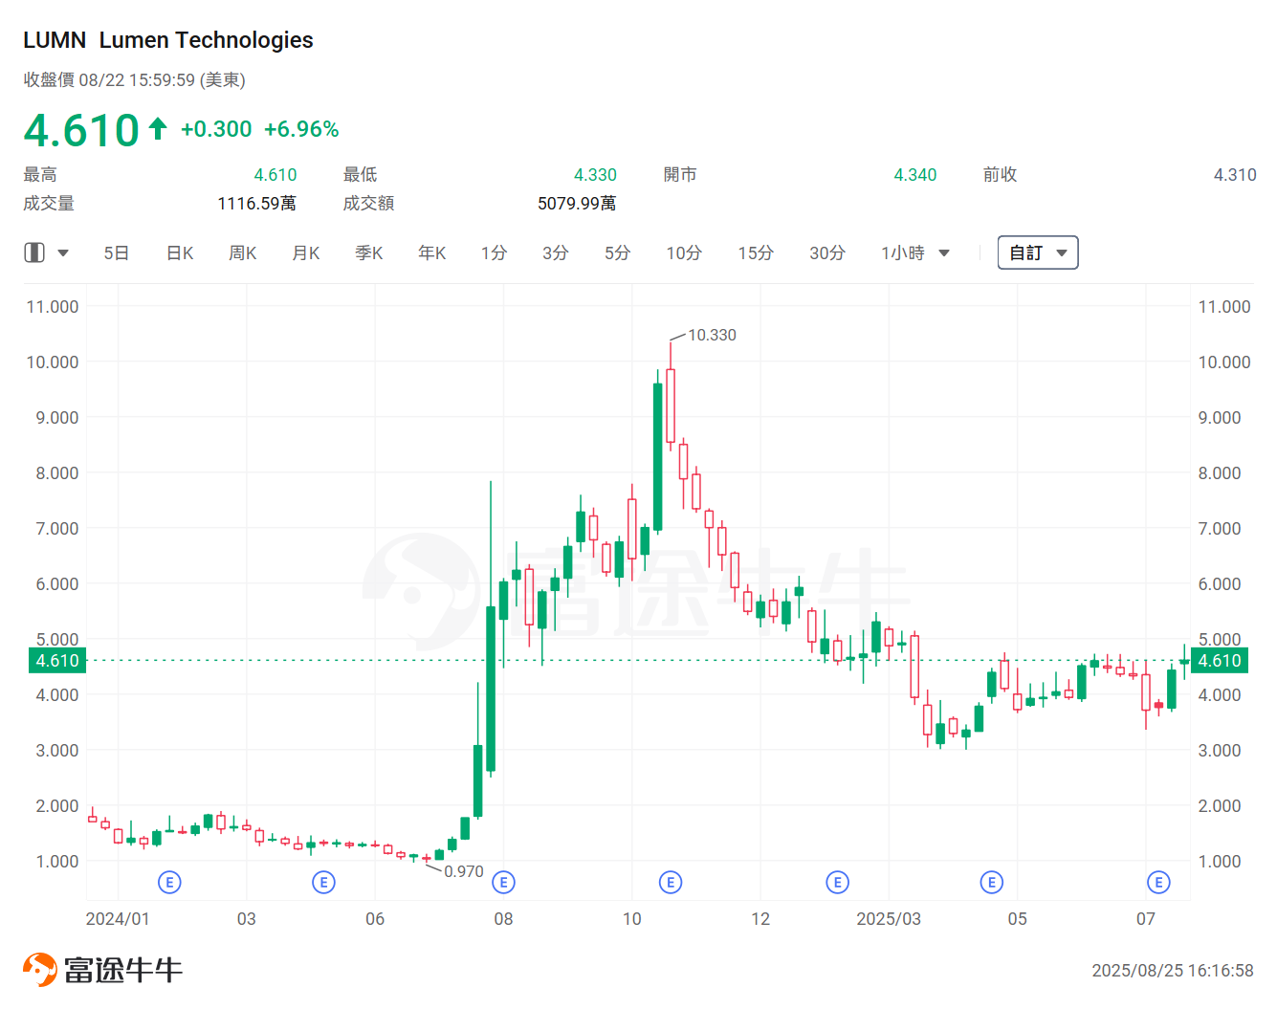Select the 5日 five-day period

click(x=116, y=252)
